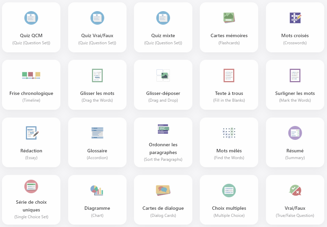Click the Quiz QCM icon
Viewport: 327px width, 227px height.
click(31, 18)
